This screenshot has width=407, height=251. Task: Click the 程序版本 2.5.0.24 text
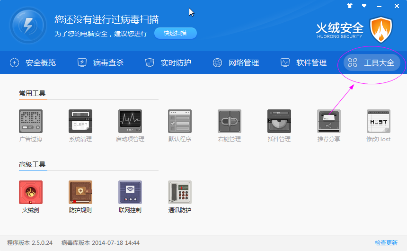click(30, 242)
